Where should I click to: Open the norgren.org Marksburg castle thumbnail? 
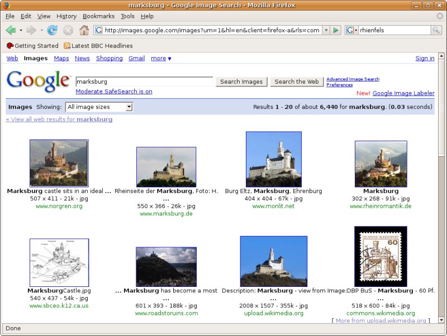pos(59,163)
